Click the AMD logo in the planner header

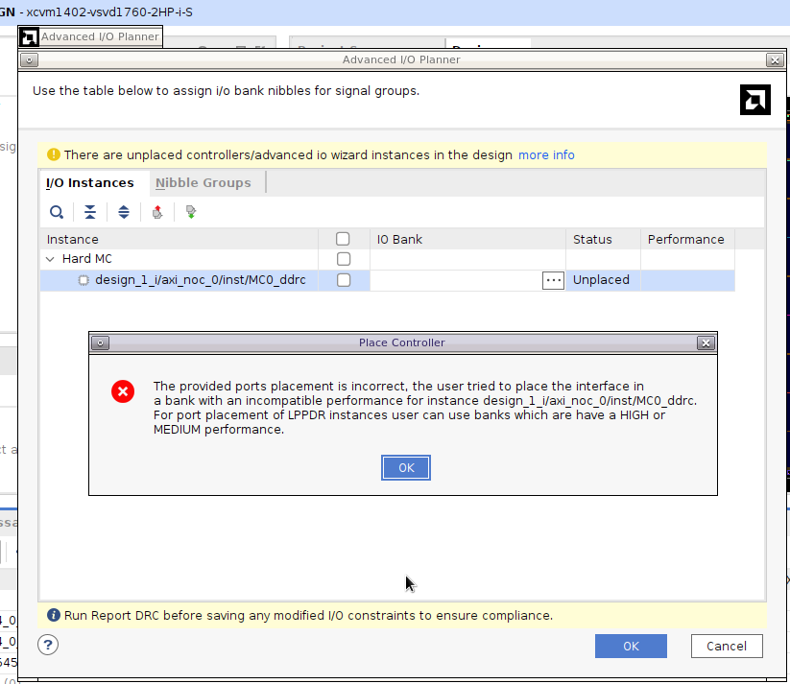coord(754,99)
